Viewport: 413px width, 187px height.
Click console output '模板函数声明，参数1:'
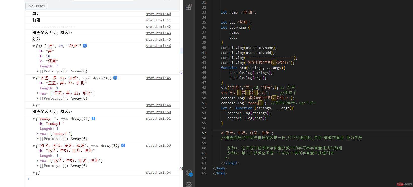(x=53, y=33)
